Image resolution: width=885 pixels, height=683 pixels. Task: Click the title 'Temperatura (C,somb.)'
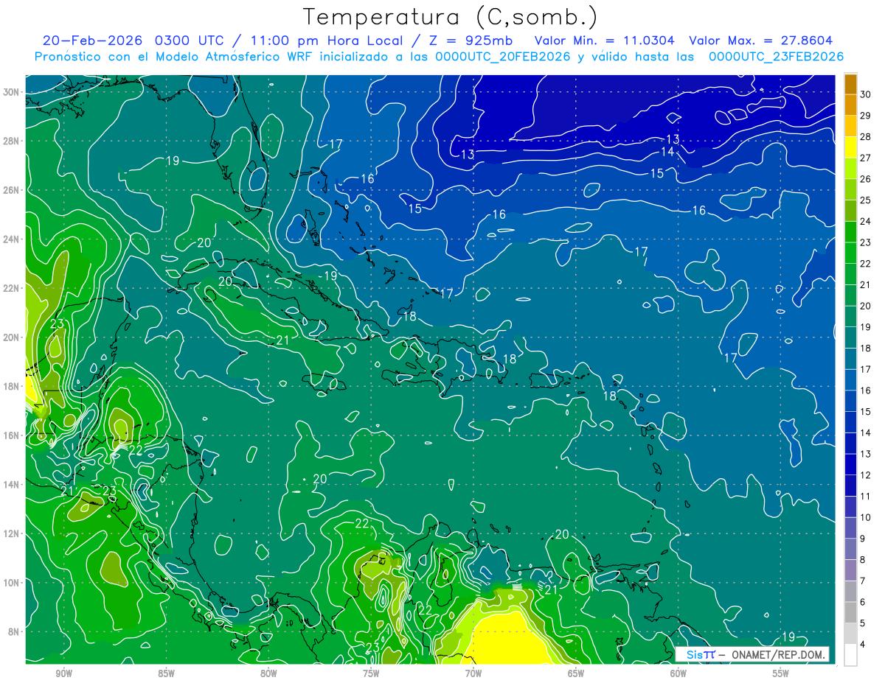(x=450, y=17)
